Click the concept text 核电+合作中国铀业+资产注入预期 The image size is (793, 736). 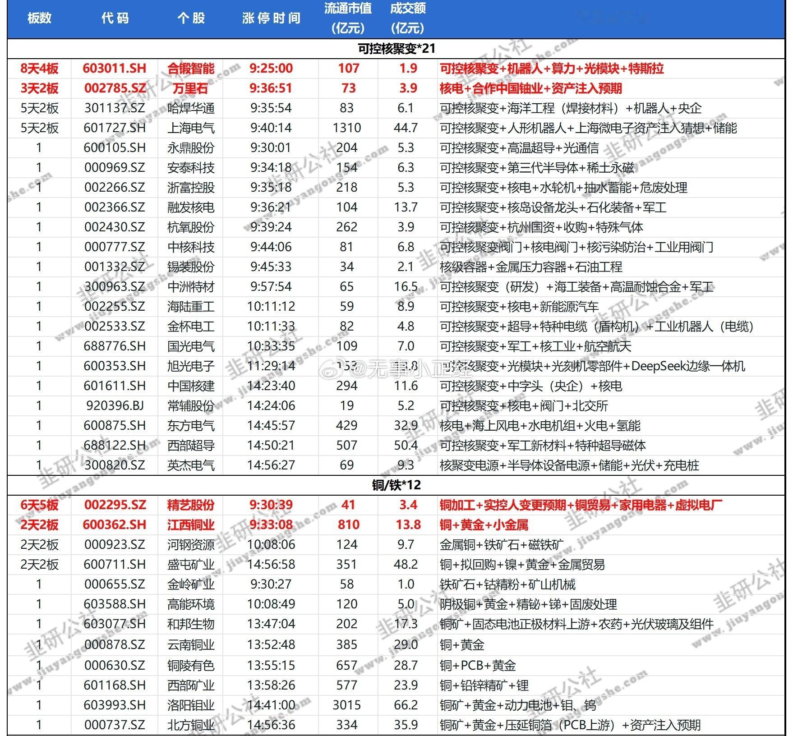[x=531, y=88]
